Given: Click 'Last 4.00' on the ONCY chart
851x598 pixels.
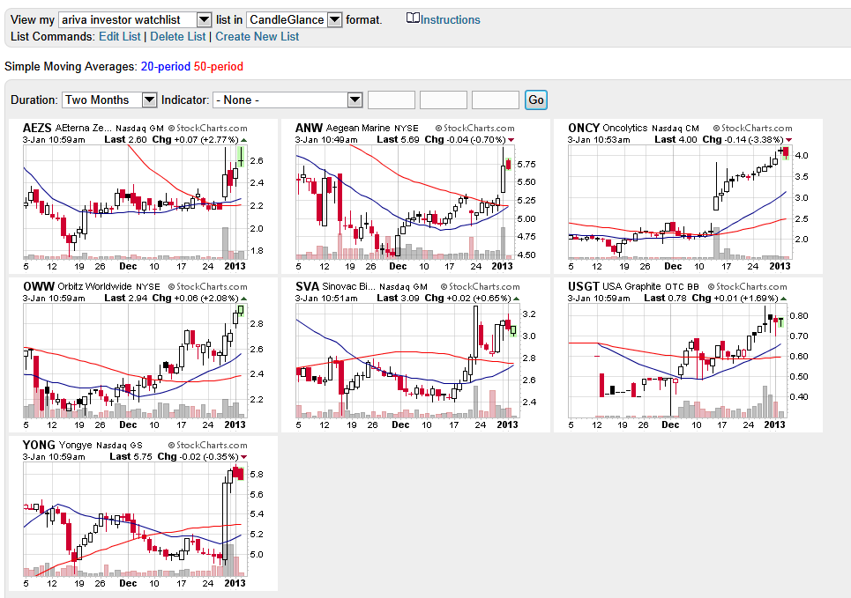Looking at the screenshot, I should click(x=676, y=139).
